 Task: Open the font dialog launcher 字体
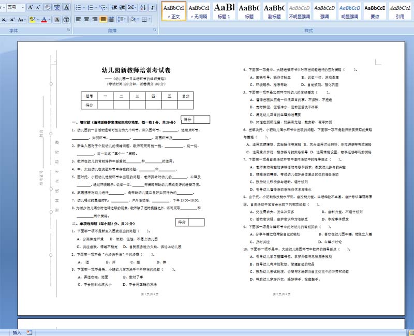point(69,30)
